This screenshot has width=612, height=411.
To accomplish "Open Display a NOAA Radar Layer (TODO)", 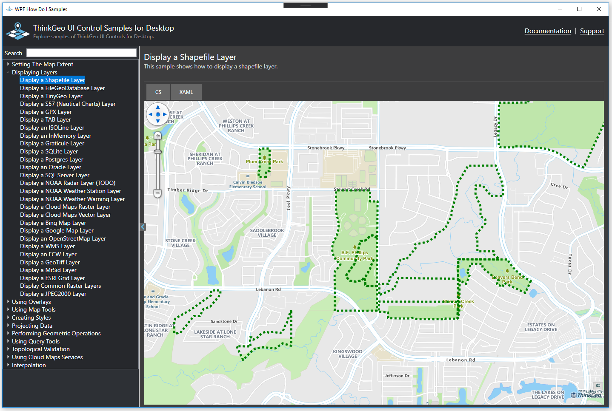I will pos(68,183).
